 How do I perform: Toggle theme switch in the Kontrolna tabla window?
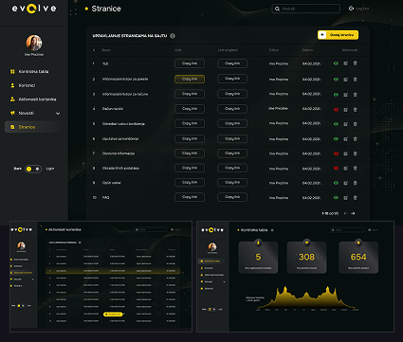212,309
